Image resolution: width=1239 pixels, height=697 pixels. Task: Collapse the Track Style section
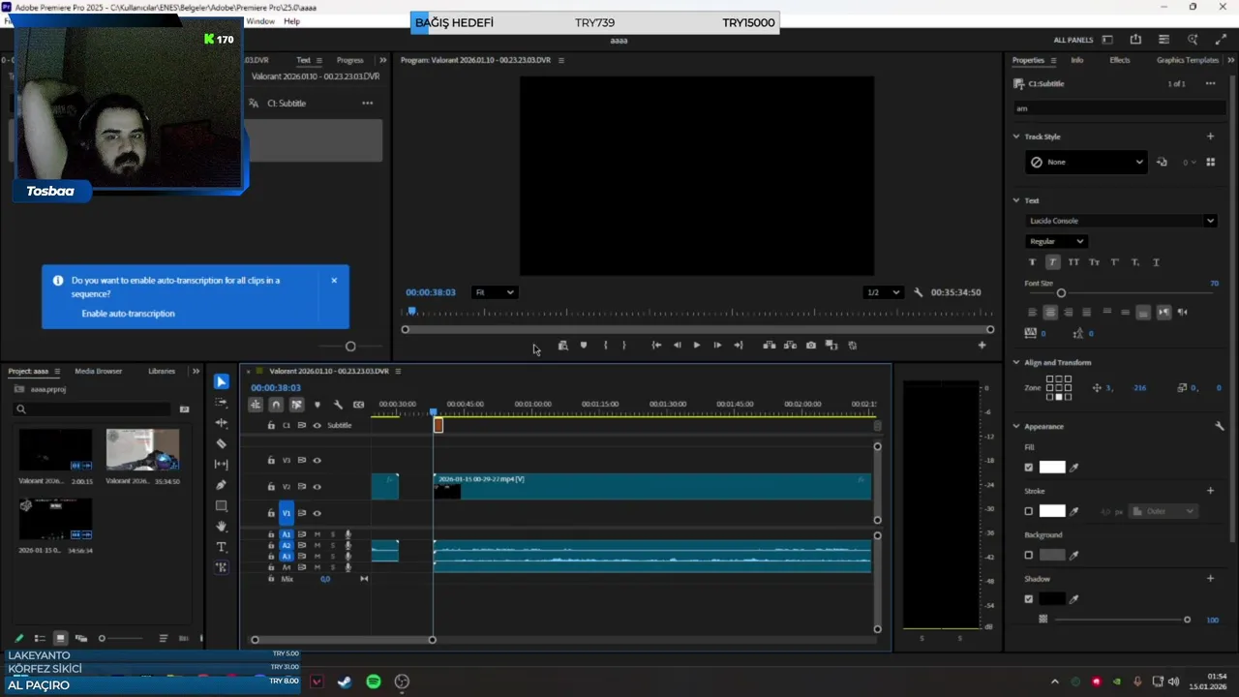pyautogui.click(x=1016, y=136)
